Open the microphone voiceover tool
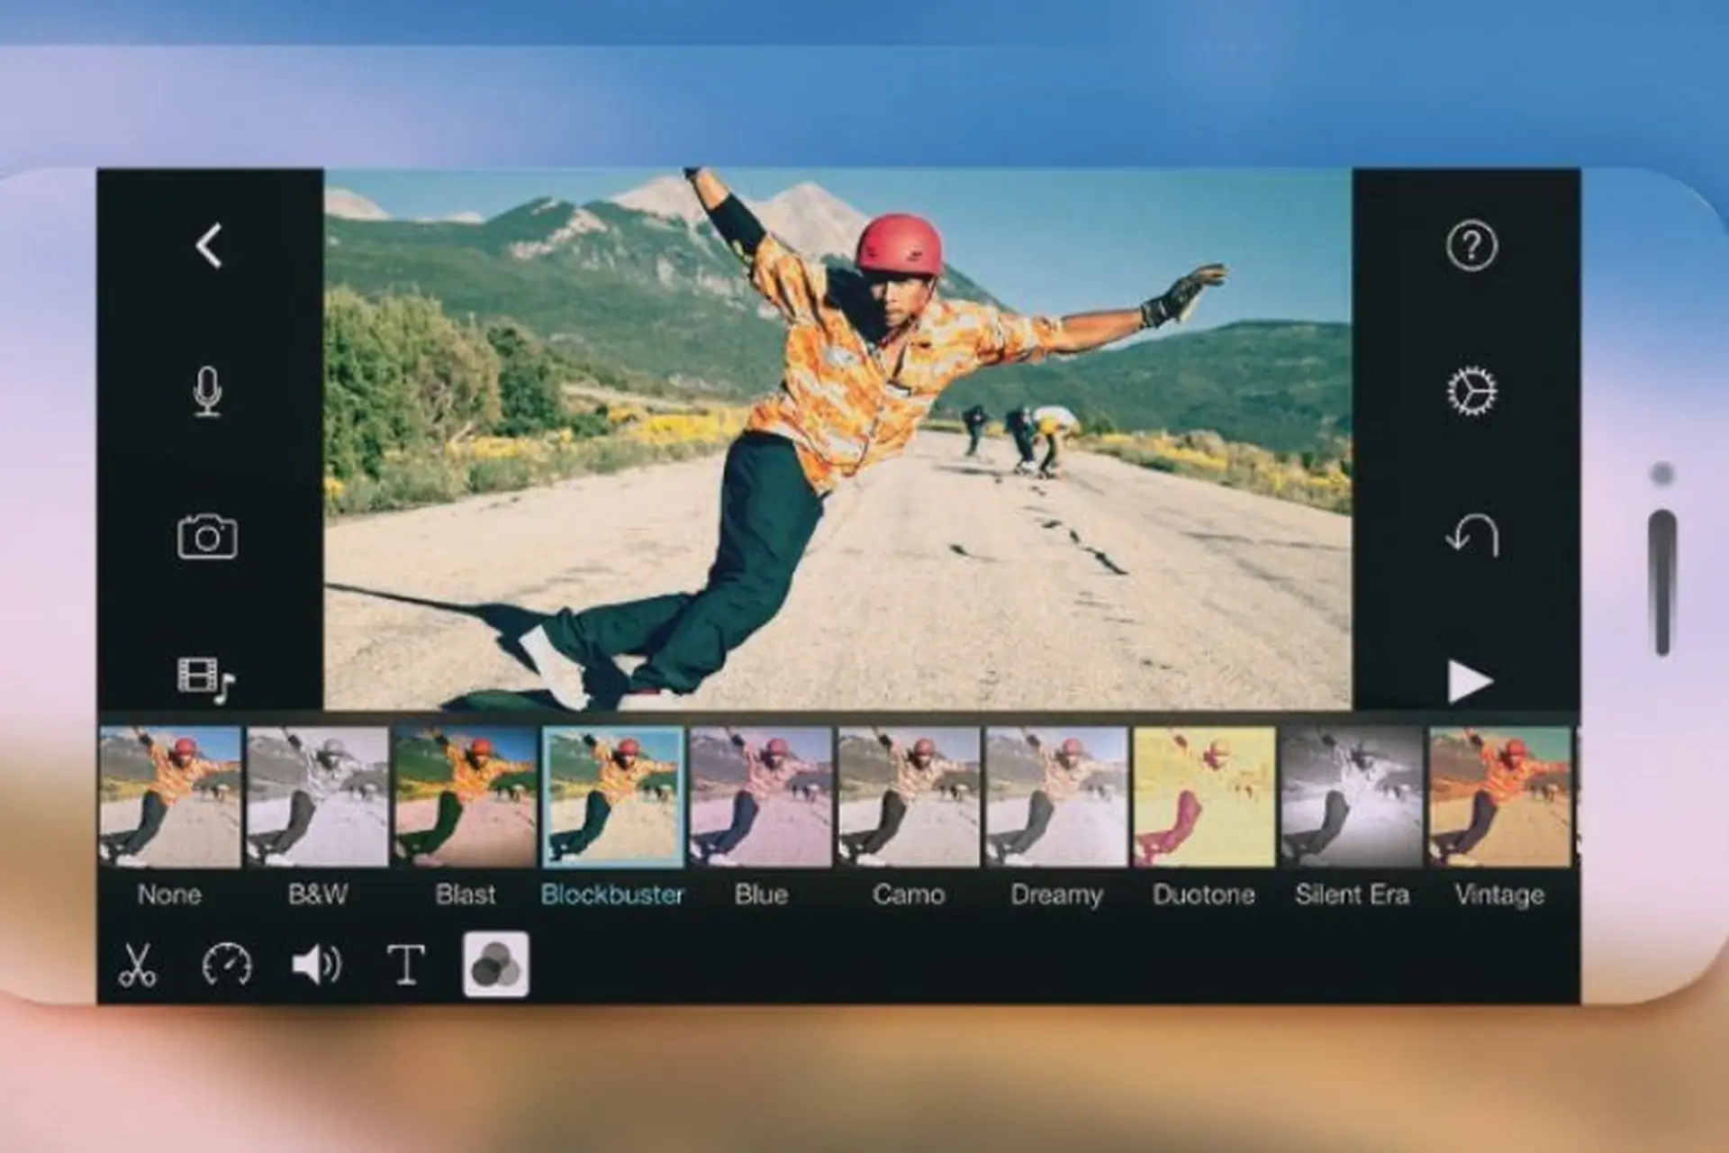The height and width of the screenshot is (1153, 1729). coord(208,392)
